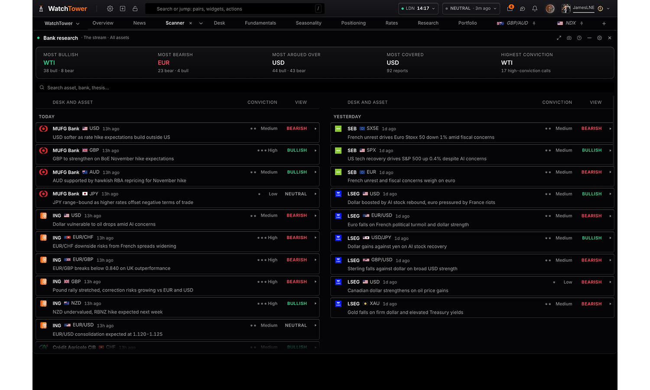650x390 pixels.
Task: Switch to the Portfolio tab
Action: (468, 23)
